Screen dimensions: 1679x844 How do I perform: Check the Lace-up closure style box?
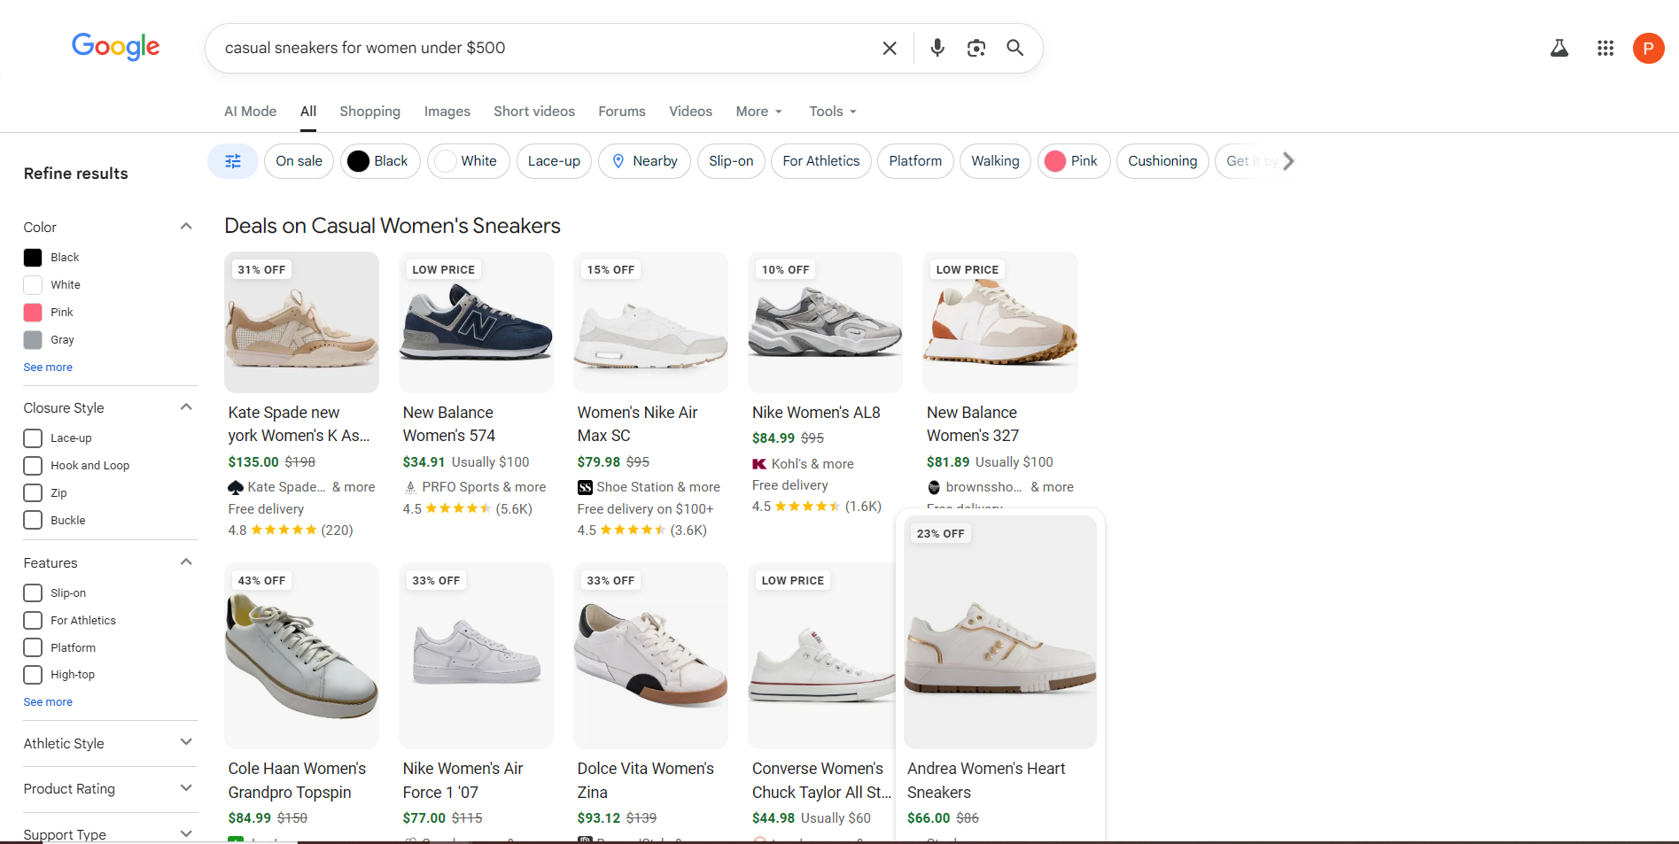pos(33,438)
